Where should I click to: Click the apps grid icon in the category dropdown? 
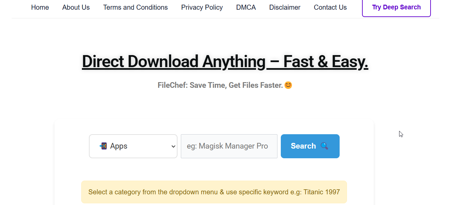coord(103,146)
